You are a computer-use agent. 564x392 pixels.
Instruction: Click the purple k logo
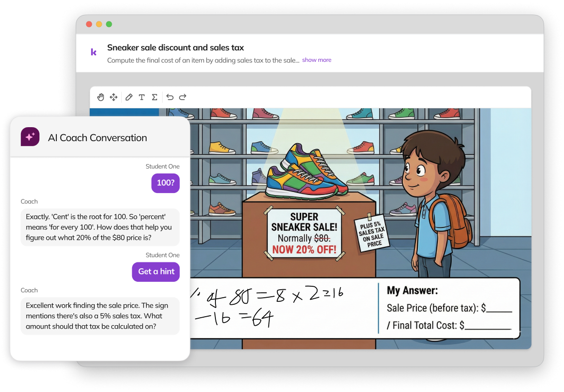(94, 52)
